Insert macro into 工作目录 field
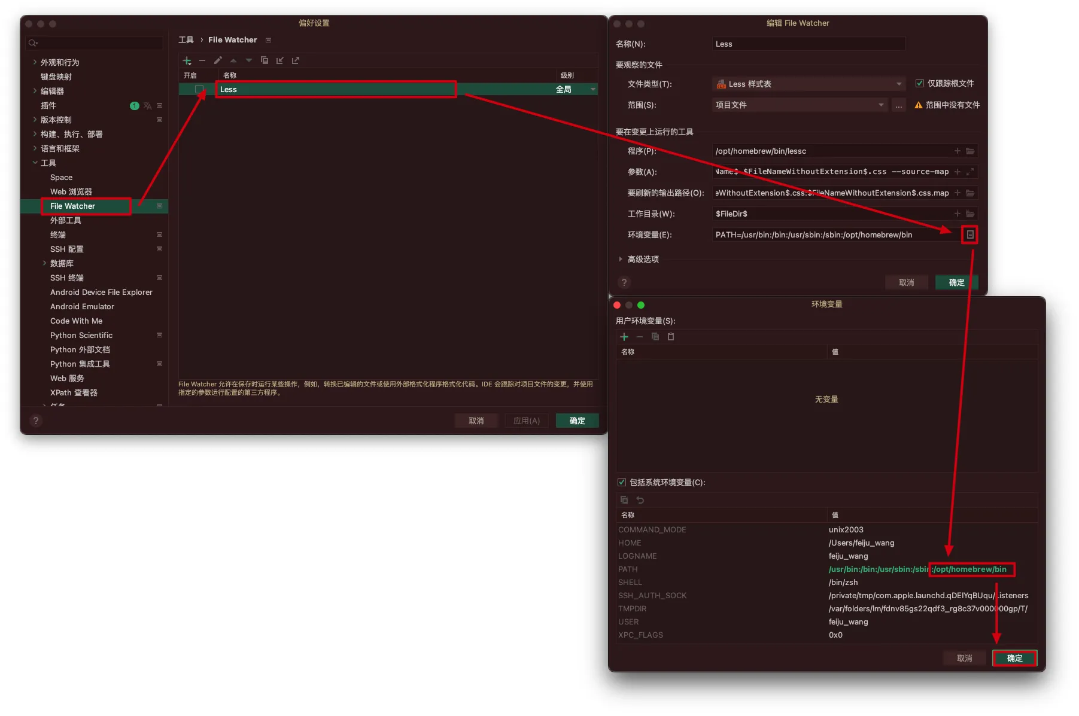Screen dimensions: 1079x716 click(958, 214)
